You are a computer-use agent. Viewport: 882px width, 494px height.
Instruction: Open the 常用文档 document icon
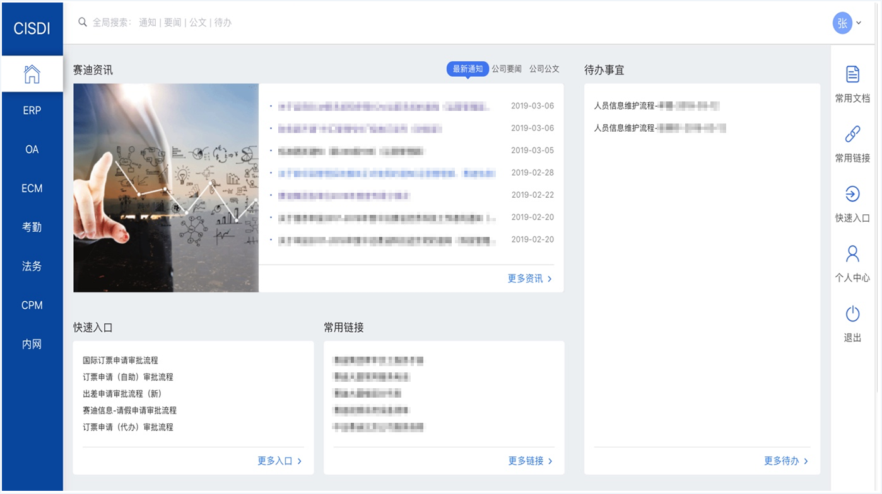pyautogui.click(x=852, y=74)
